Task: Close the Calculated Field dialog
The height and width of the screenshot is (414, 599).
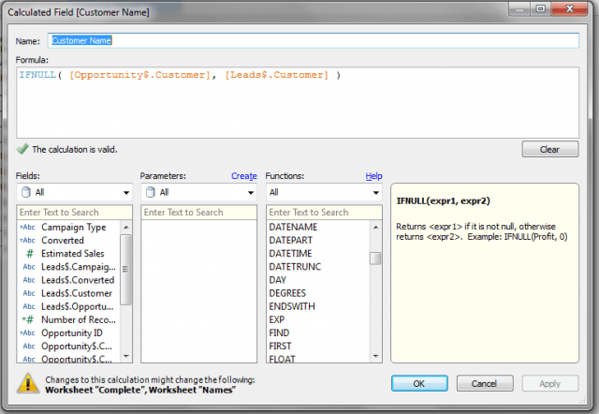Action: pyautogui.click(x=569, y=8)
